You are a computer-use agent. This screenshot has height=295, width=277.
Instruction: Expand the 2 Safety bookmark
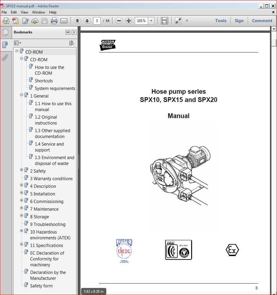pyautogui.click(x=21, y=170)
